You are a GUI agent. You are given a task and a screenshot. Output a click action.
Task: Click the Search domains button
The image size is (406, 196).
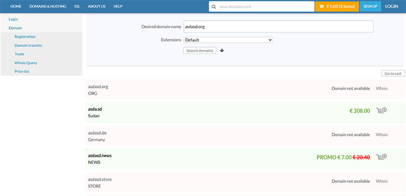pyautogui.click(x=200, y=50)
